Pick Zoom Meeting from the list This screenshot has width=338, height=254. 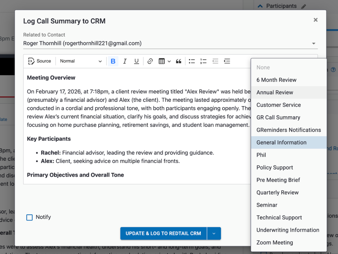click(275, 242)
